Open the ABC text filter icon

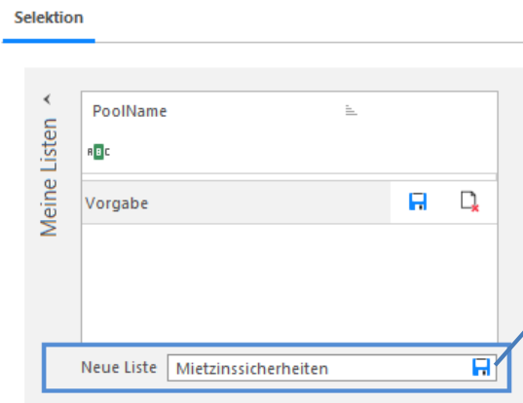tap(98, 152)
